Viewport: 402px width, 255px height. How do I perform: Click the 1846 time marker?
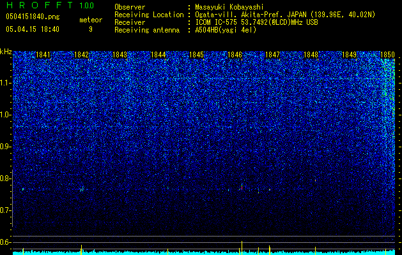click(235, 55)
